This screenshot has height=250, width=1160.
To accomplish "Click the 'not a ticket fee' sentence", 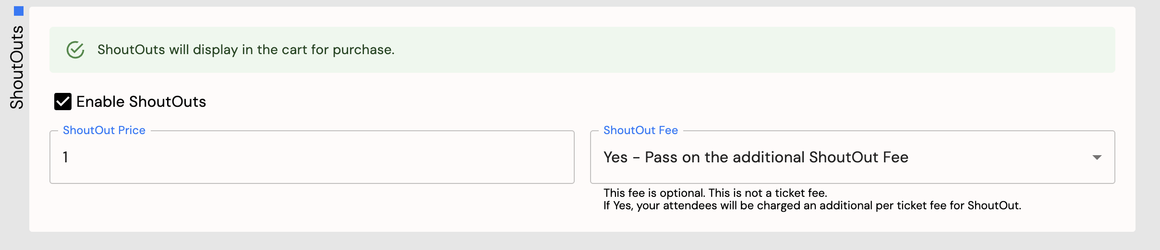I will 768,193.
